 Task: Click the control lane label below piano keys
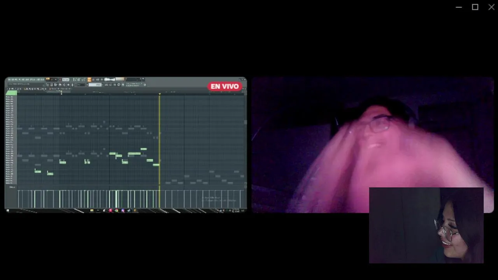(12, 187)
